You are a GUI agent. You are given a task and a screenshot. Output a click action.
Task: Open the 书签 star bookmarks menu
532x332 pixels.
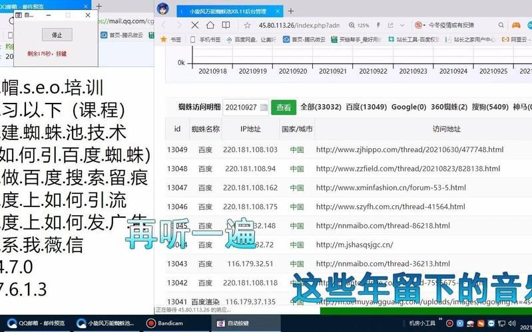pos(170,40)
